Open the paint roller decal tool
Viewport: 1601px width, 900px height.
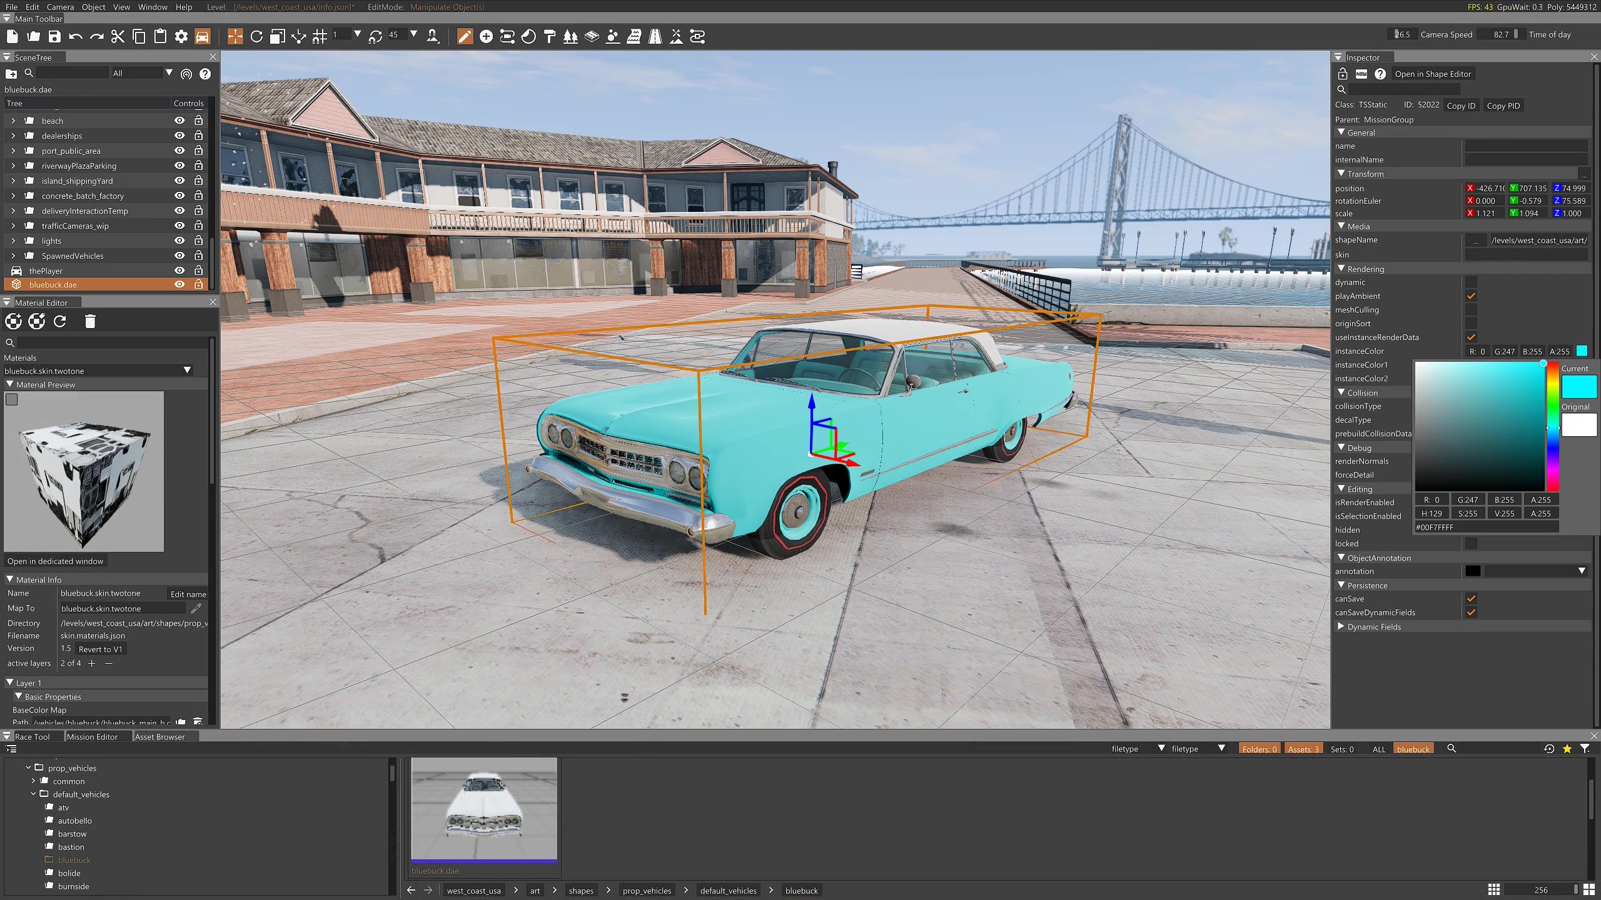(550, 37)
